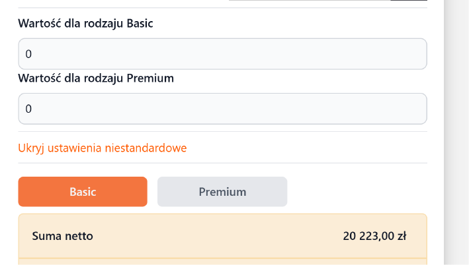Click the gray page margin right of form
The image size is (469, 265).
click(456, 132)
